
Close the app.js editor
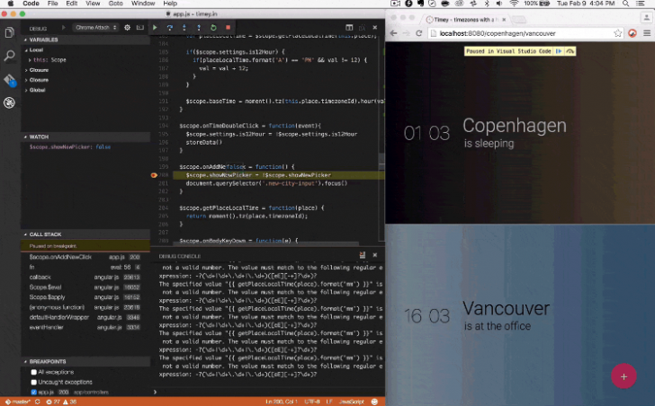click(374, 28)
